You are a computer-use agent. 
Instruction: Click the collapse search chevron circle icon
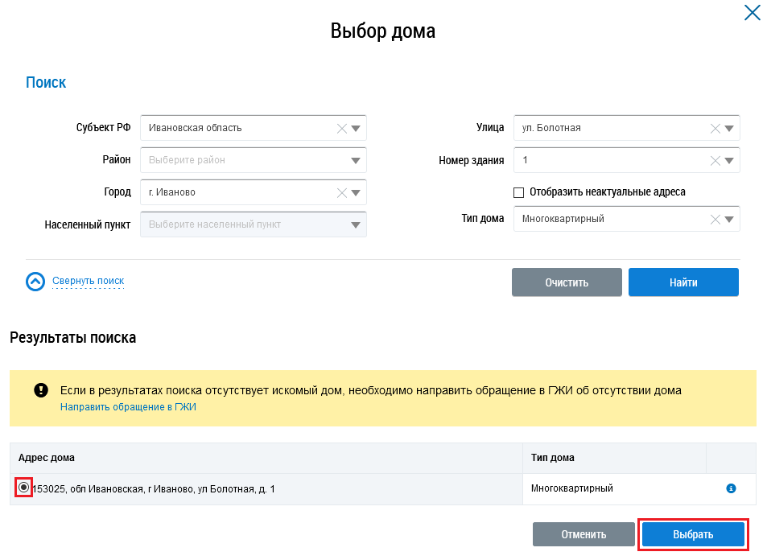pyautogui.click(x=36, y=282)
